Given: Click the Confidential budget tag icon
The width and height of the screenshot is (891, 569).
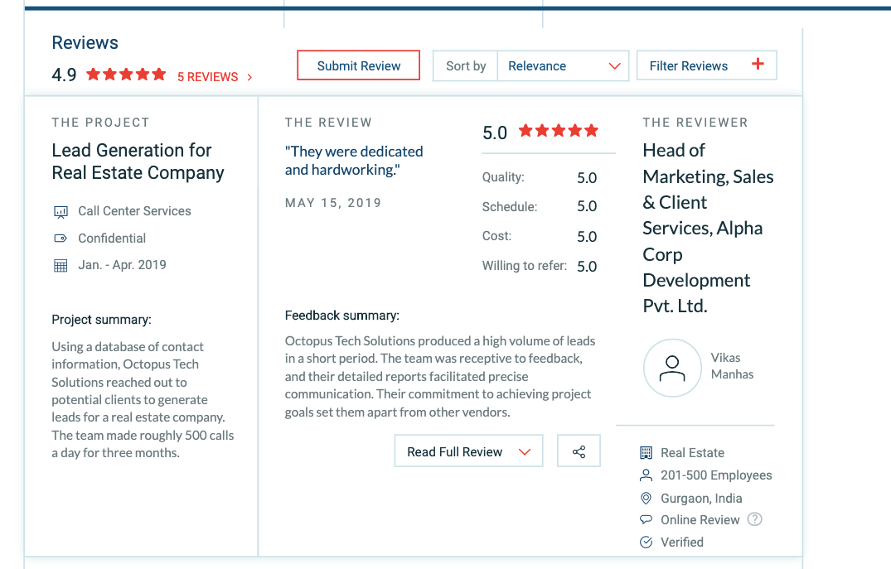Looking at the screenshot, I should click(x=61, y=239).
